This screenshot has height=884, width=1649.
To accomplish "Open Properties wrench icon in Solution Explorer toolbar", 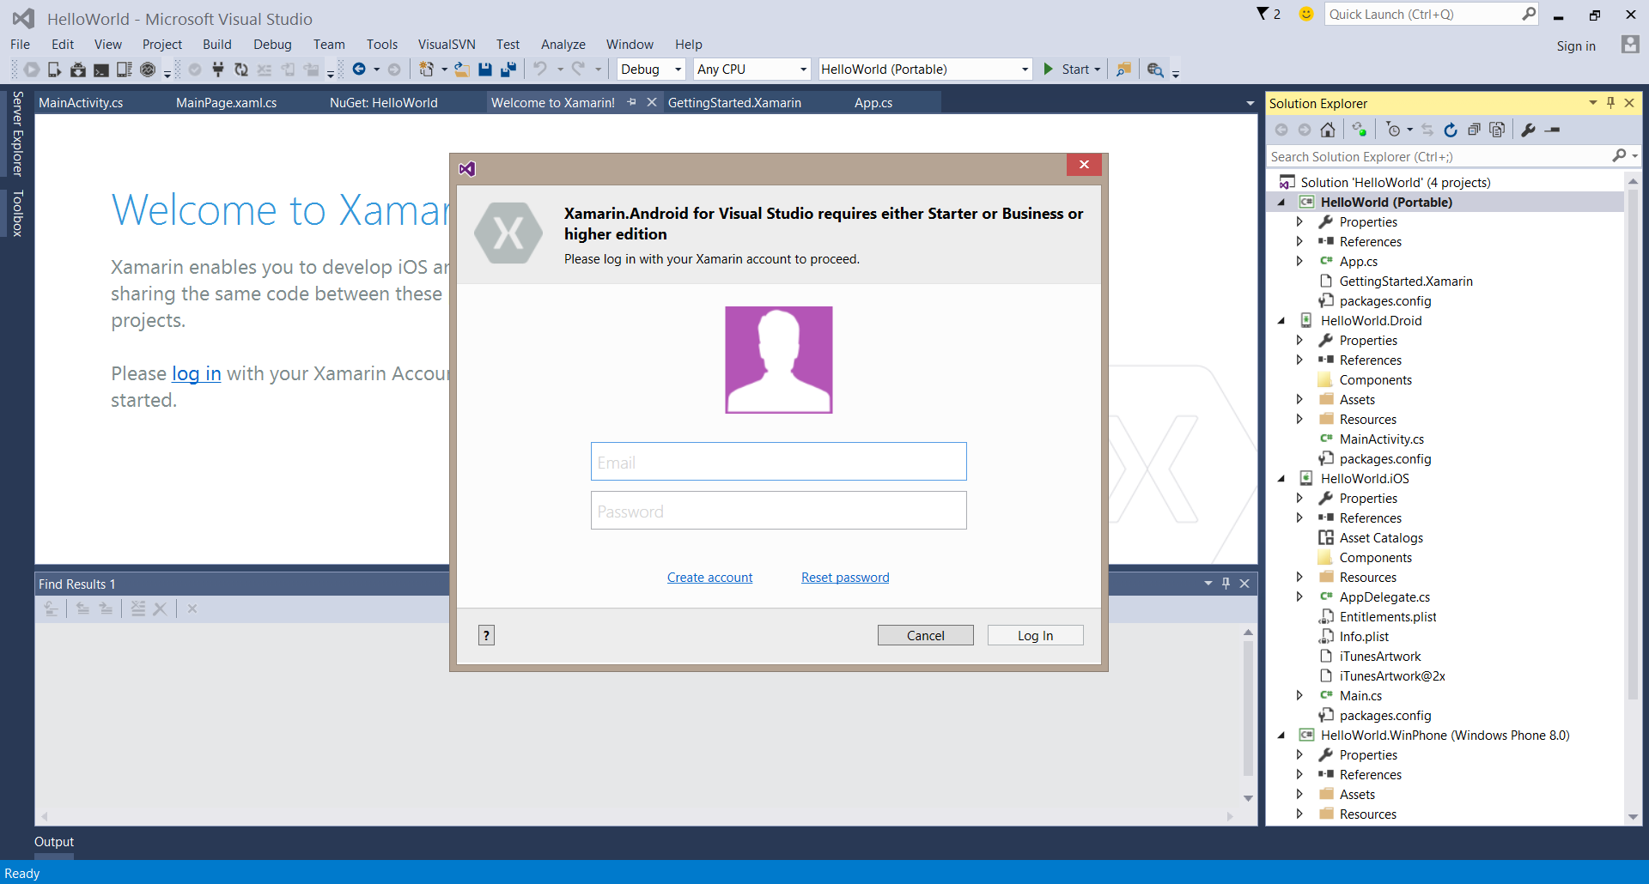I will (x=1528, y=130).
